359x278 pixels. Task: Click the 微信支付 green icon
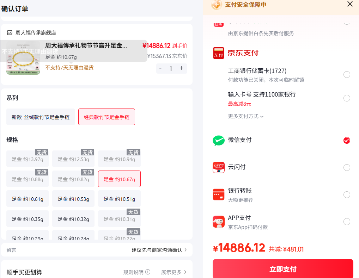coord(218,141)
